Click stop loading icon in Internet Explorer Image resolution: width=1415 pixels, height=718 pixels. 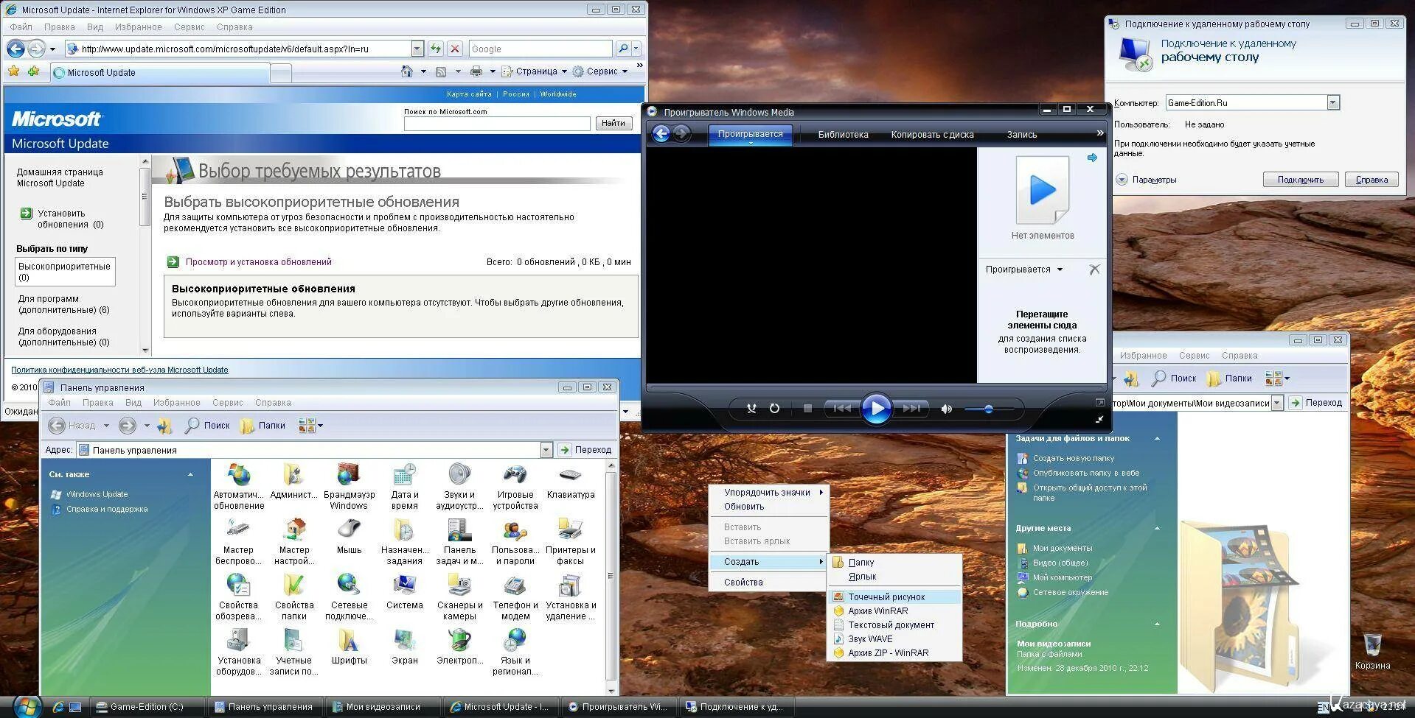click(x=455, y=49)
